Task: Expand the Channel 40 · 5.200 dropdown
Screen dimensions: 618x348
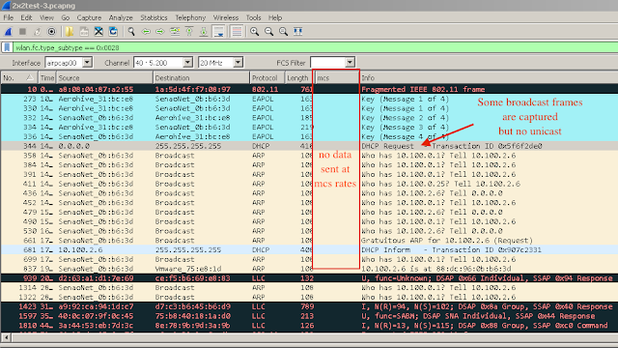Action: pyautogui.click(x=188, y=62)
